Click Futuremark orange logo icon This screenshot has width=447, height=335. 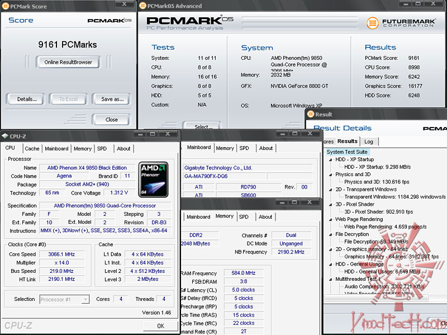(x=372, y=23)
